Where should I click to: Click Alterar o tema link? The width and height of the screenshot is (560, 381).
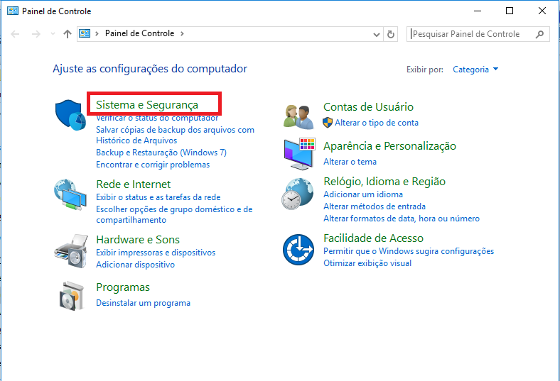tap(350, 162)
